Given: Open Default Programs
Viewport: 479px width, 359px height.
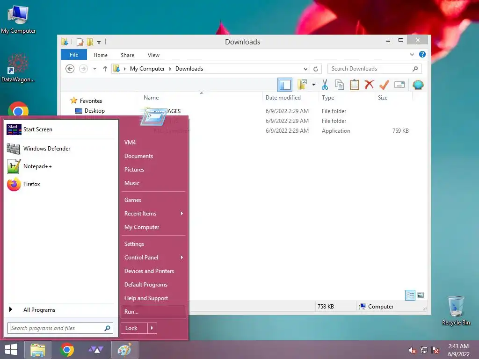Looking at the screenshot, I should 153,285.
